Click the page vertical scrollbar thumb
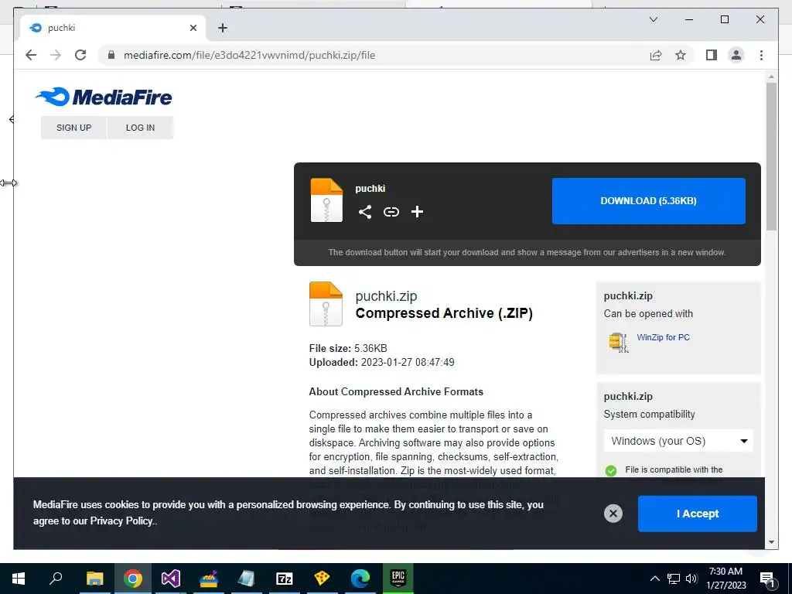 [771, 156]
